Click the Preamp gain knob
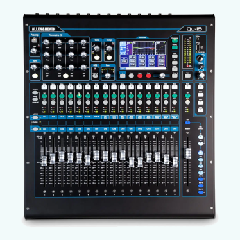Viewport: 240px width, 240px height. tap(33, 51)
